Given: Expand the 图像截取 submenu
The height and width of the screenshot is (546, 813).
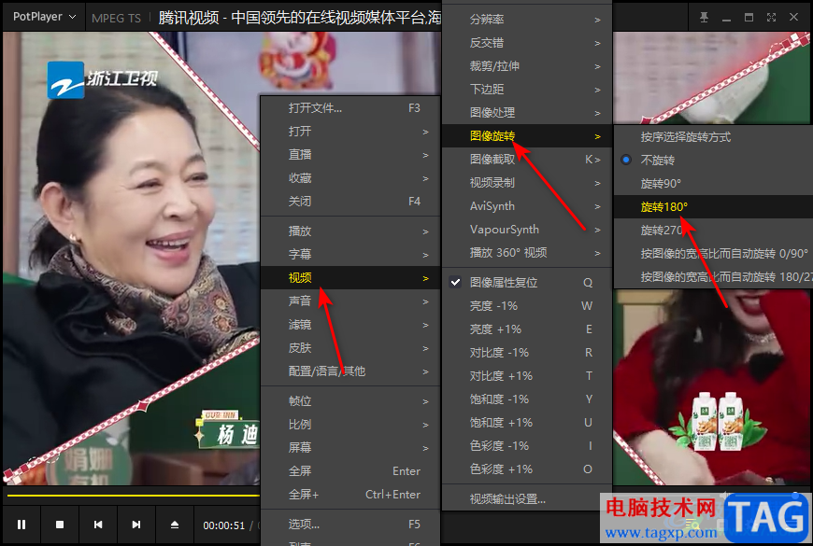Looking at the screenshot, I should [x=527, y=159].
